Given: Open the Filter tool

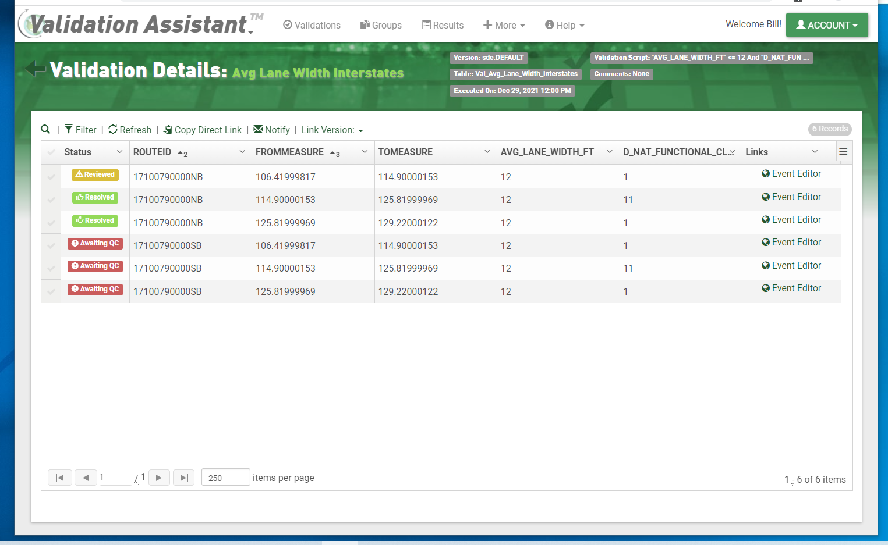Looking at the screenshot, I should (x=80, y=130).
